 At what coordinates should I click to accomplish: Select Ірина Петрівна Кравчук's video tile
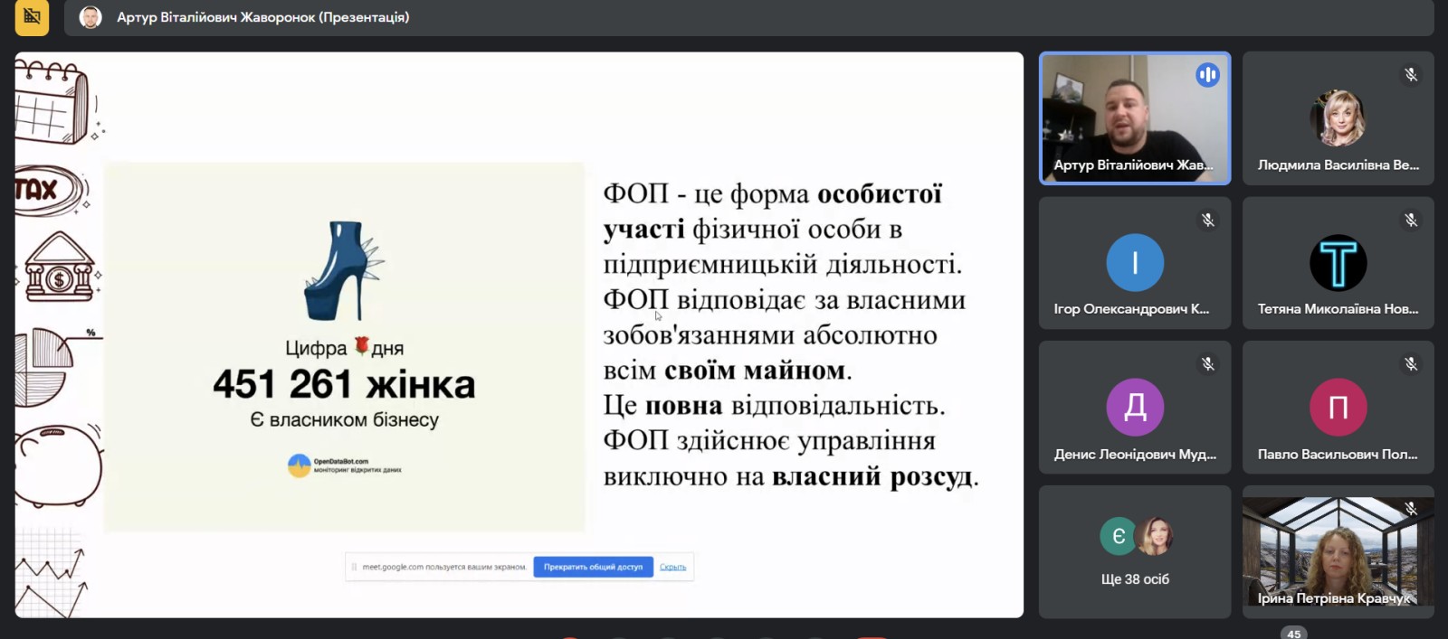[x=1338, y=551]
